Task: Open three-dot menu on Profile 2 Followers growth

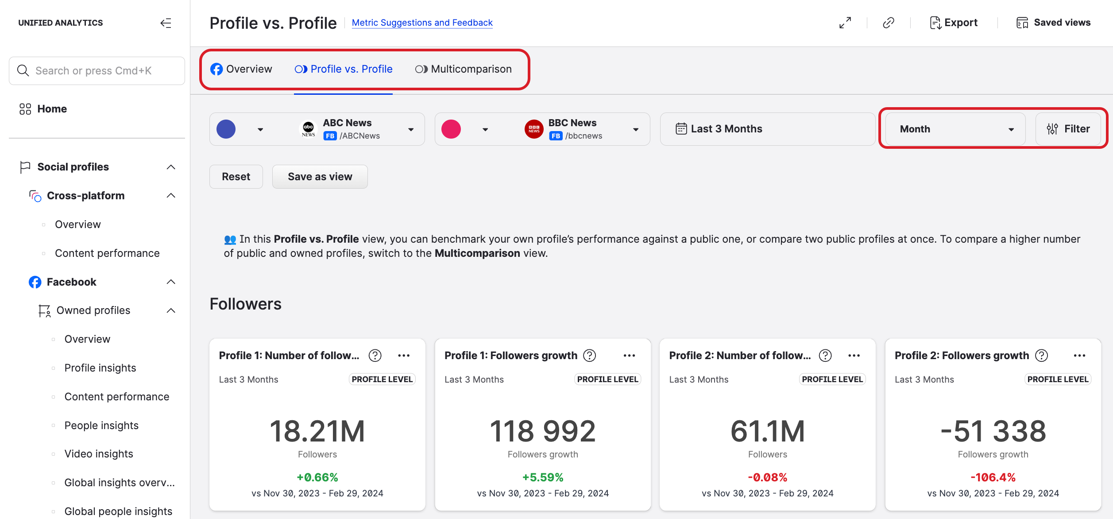Action: point(1079,356)
